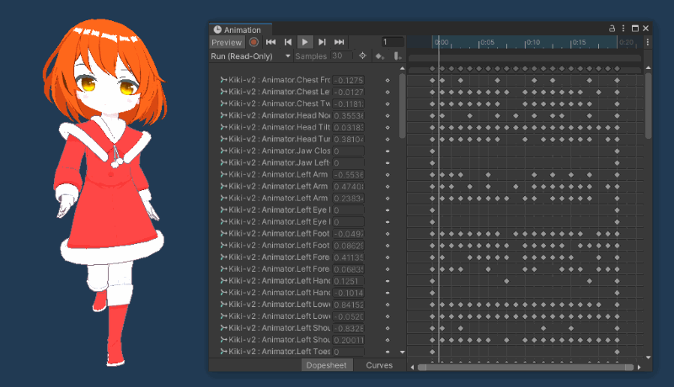
Task: Open the keyframe menu for the Head Tilt row
Action: [x=388, y=127]
